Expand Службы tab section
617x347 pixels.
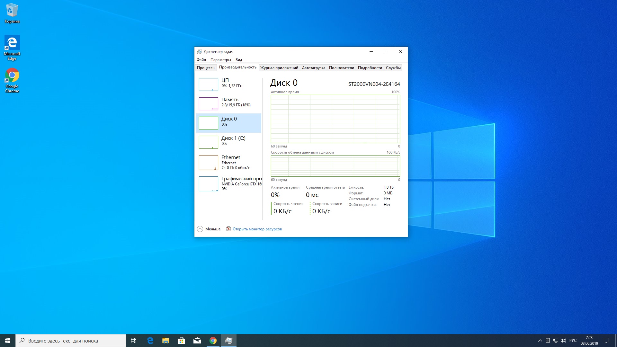coord(393,68)
